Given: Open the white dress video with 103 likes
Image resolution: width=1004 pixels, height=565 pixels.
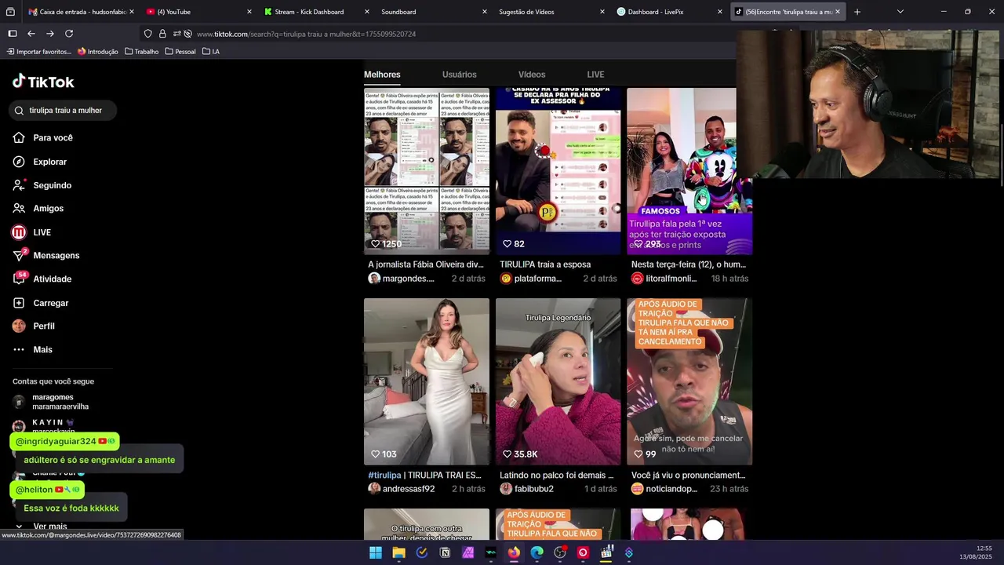Looking at the screenshot, I should point(427,381).
